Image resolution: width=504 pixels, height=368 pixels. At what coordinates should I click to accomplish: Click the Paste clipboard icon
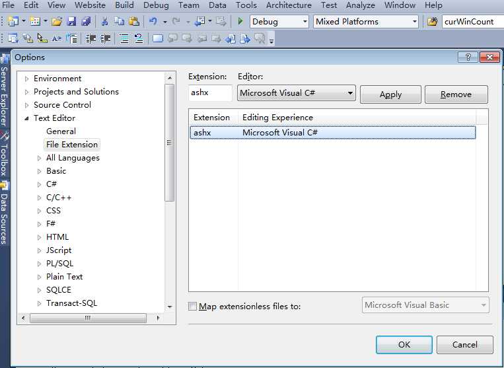click(134, 22)
